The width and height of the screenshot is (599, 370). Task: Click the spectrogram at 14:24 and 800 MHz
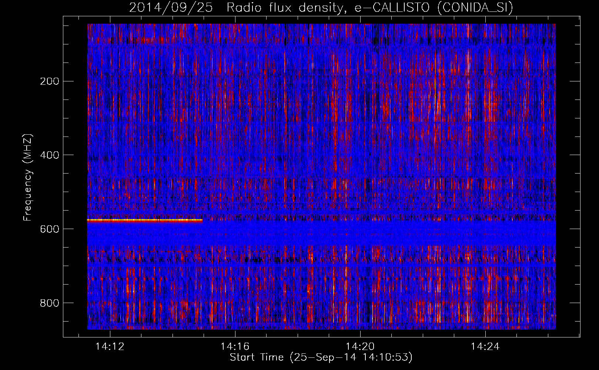point(485,303)
